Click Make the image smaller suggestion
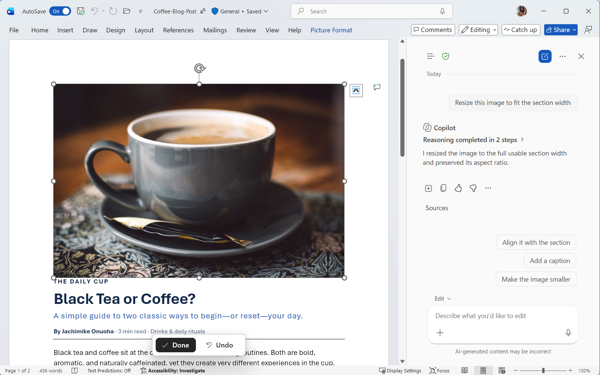The height and width of the screenshot is (375, 600). (536, 279)
